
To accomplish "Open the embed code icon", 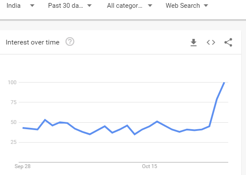I will pos(211,42).
